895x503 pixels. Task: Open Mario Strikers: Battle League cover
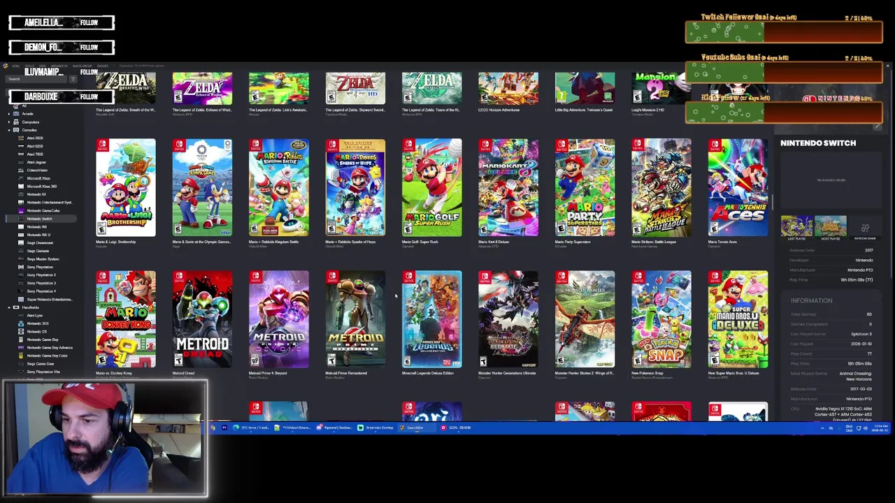click(x=661, y=187)
